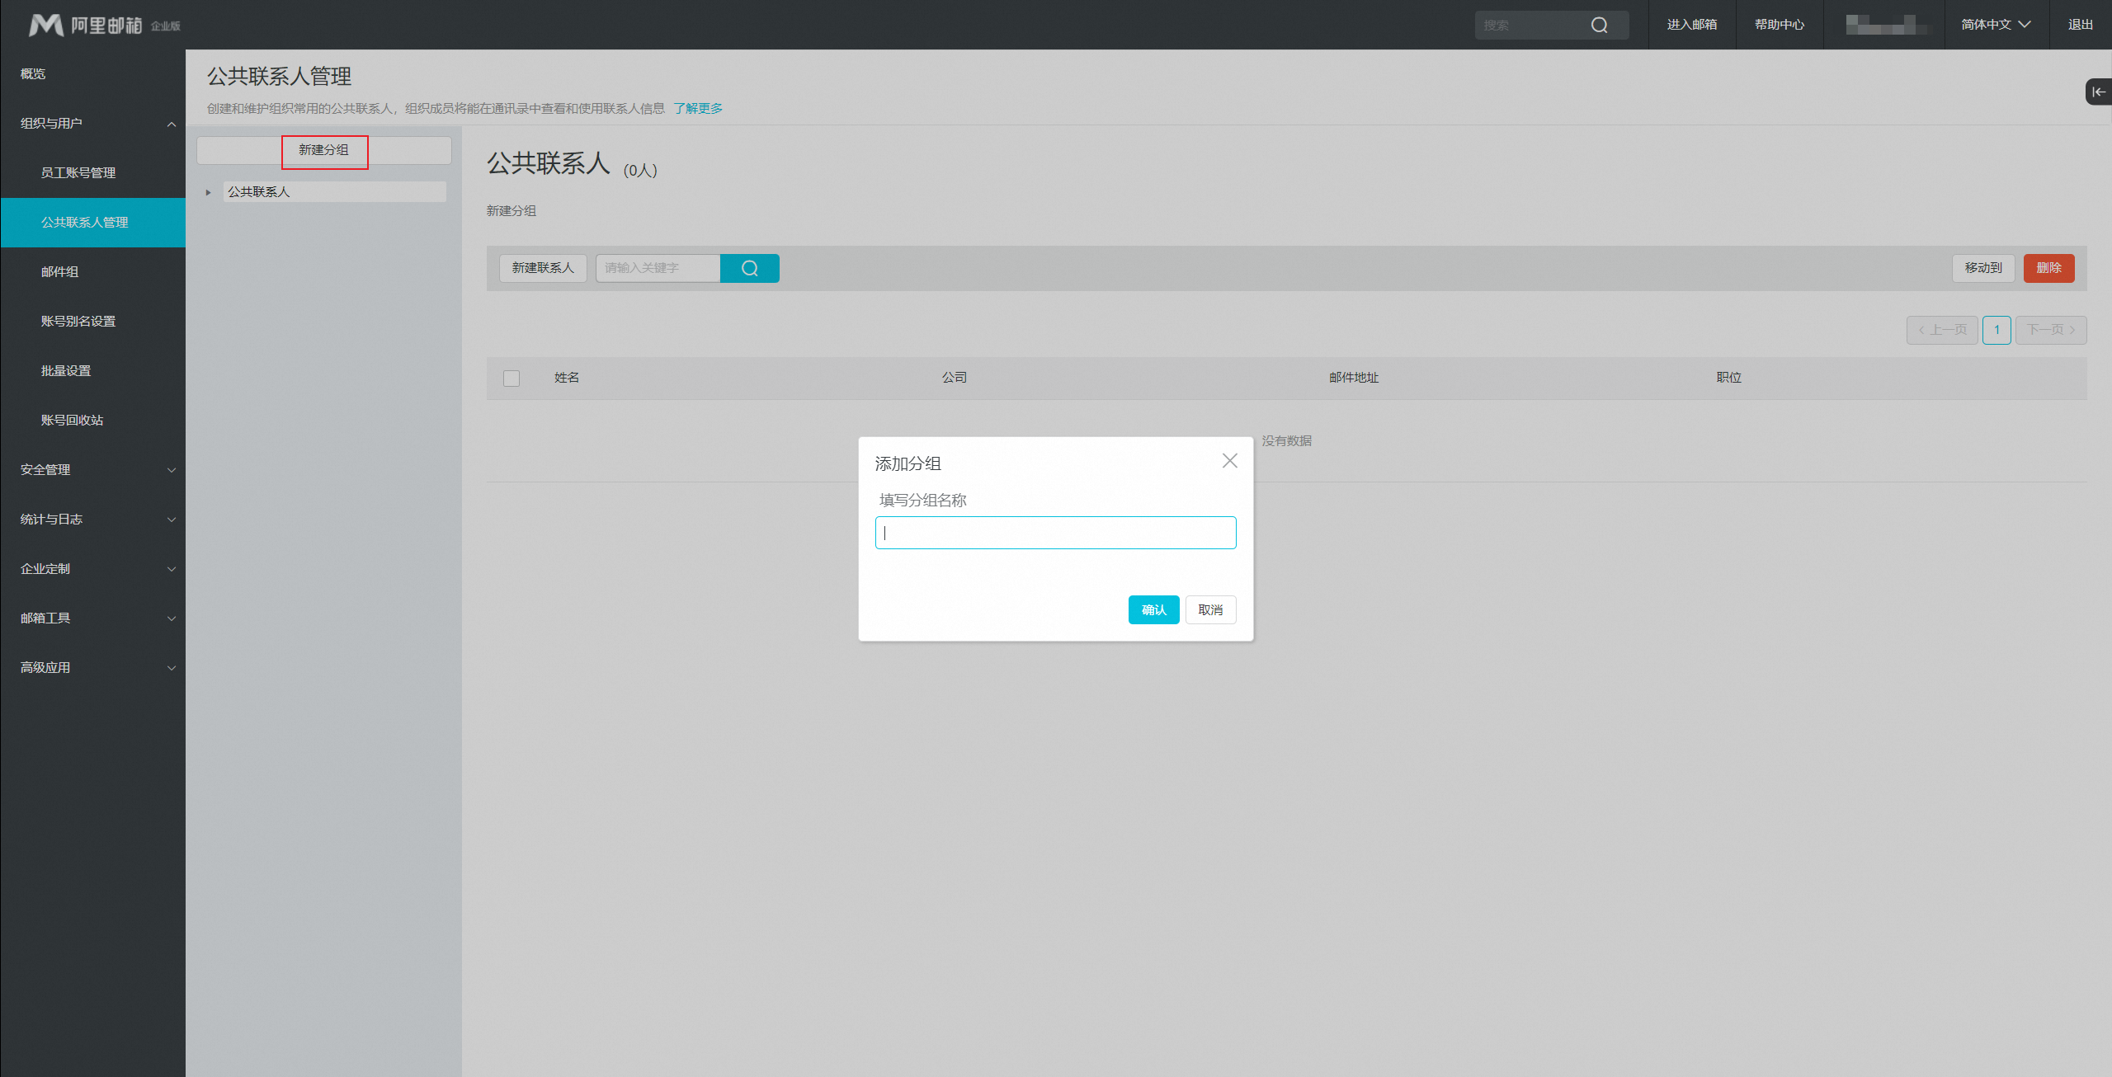
Task: Click the sidebar collapse arrow icon
Action: 2098,92
